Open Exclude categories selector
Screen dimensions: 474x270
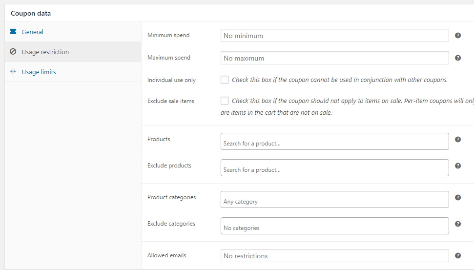pyautogui.click(x=335, y=226)
